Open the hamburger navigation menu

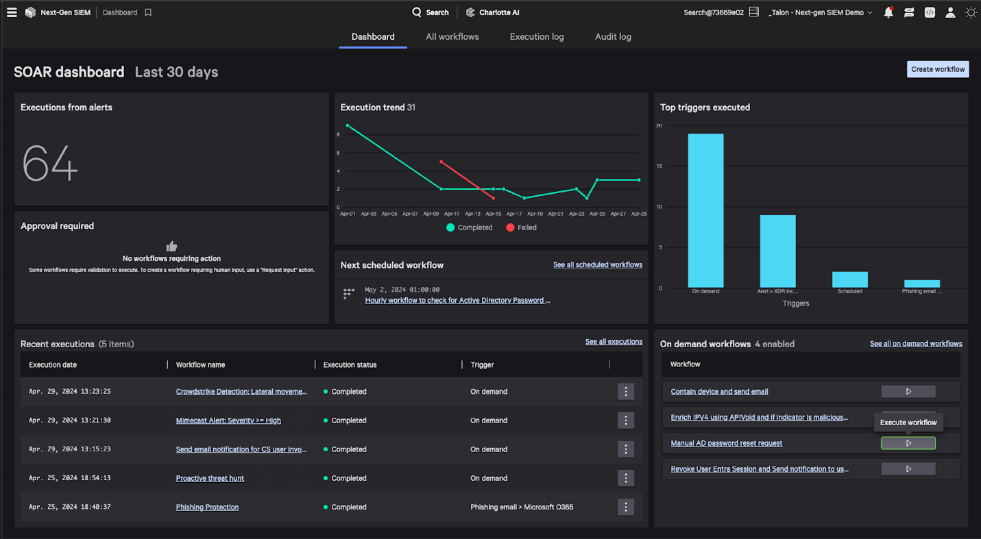click(x=12, y=12)
